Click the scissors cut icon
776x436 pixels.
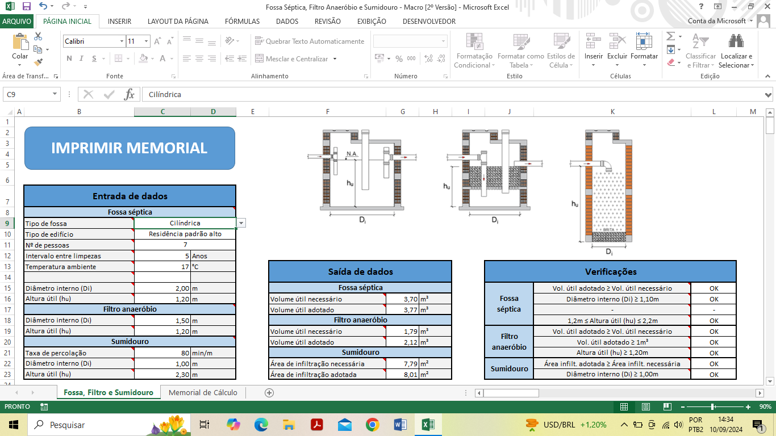(x=38, y=36)
